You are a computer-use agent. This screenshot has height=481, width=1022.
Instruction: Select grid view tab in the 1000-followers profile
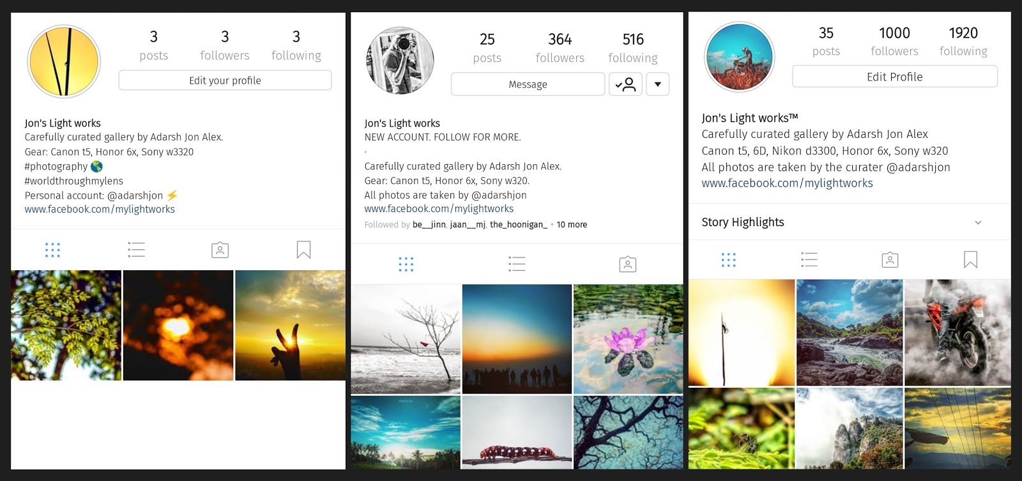click(728, 259)
